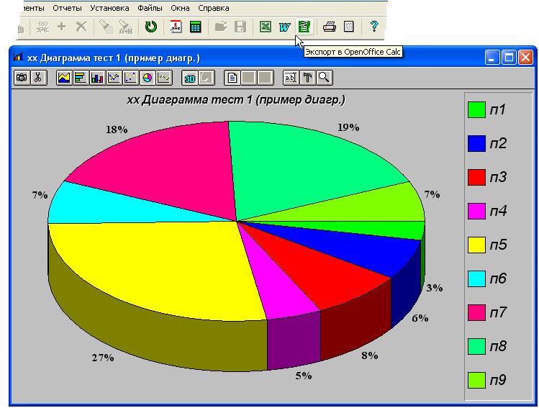The height and width of the screenshot is (408, 539).
Task: Switch to horizontal bar chart type
Action: tap(81, 78)
